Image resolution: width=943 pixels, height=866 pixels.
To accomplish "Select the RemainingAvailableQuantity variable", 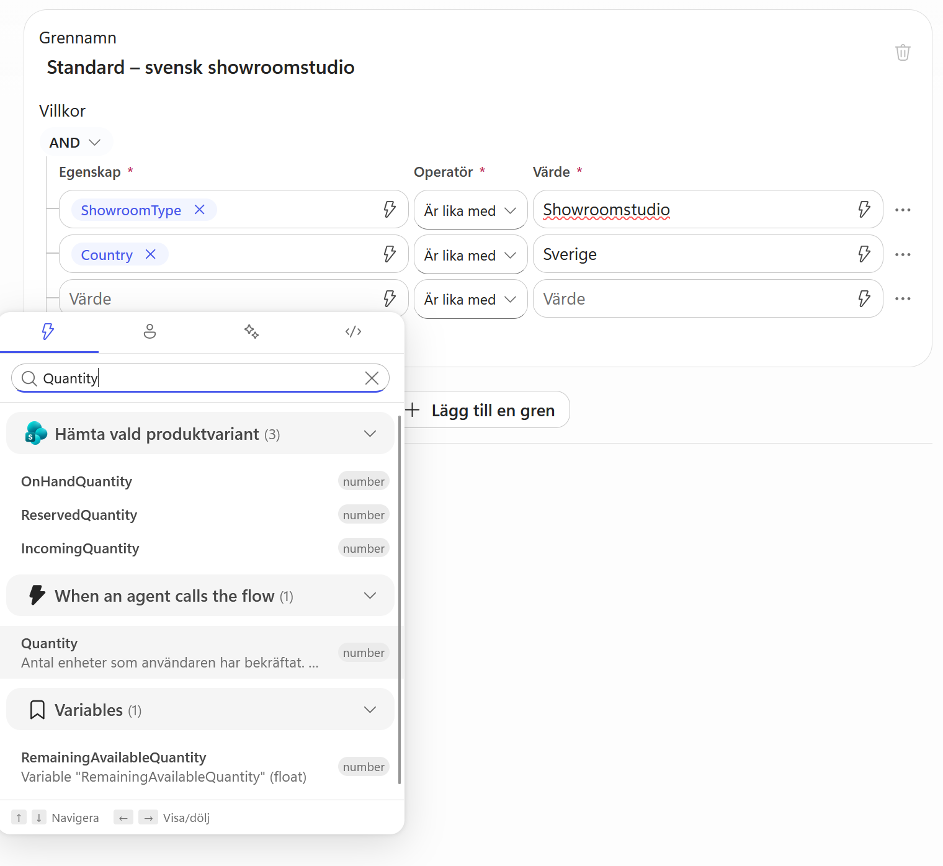I will [200, 767].
